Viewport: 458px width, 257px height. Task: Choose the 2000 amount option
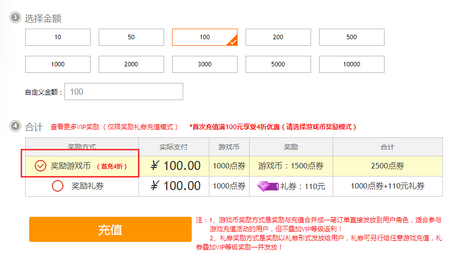[x=131, y=64]
